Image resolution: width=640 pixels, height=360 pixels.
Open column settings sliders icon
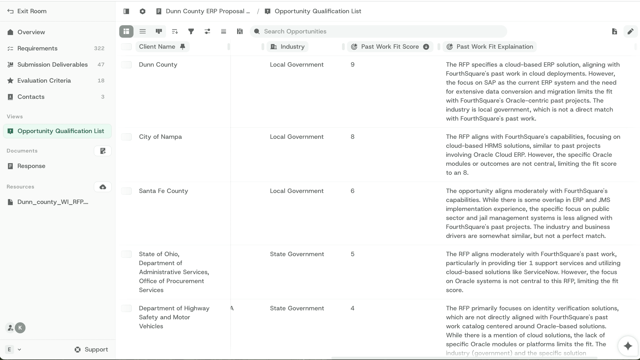tap(207, 31)
